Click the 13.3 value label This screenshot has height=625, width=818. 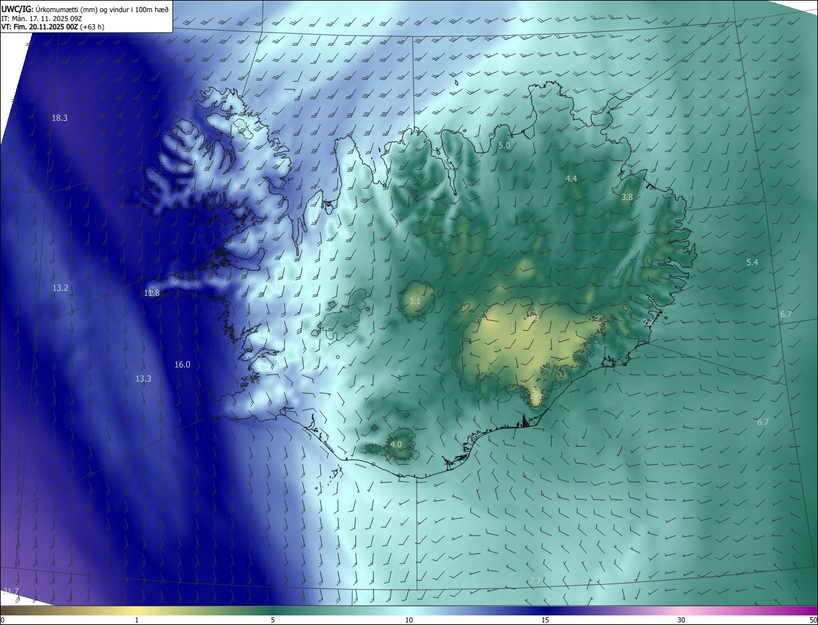point(143,379)
